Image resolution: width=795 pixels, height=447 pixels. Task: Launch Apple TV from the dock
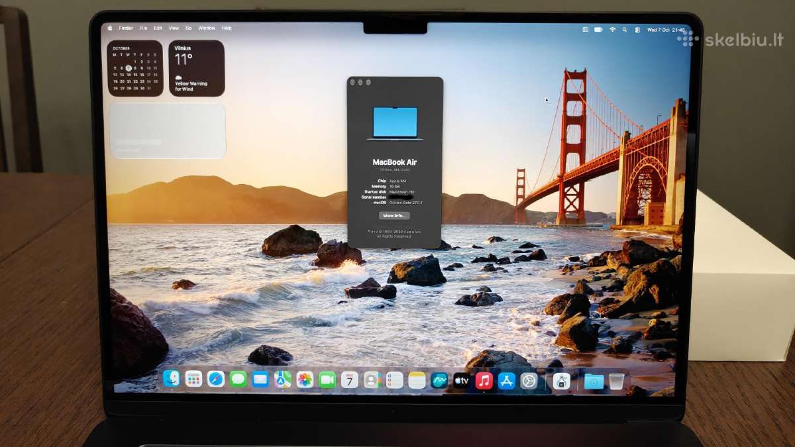coord(462,380)
